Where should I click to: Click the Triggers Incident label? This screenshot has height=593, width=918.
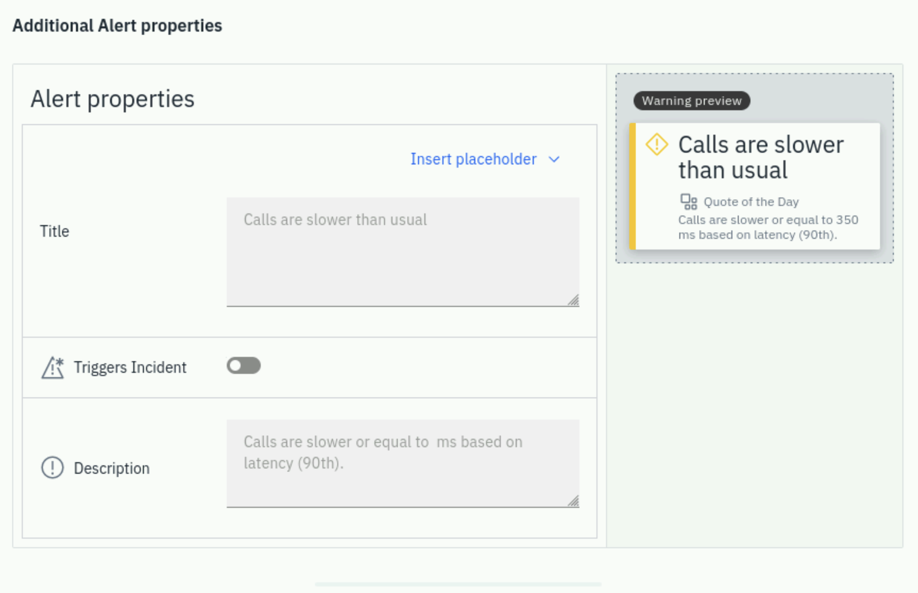coord(130,367)
